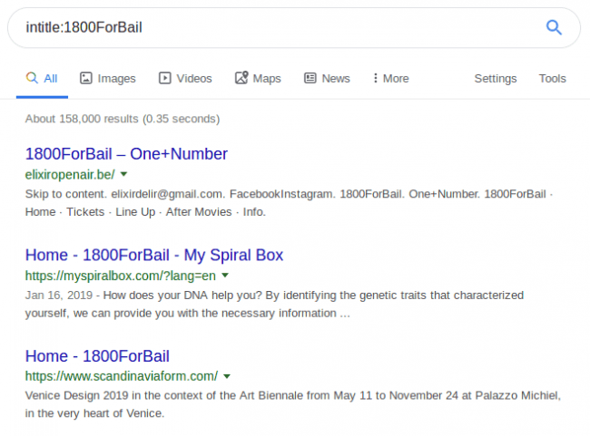Click the Images tab picture icon
Viewport: 590px width, 436px height.
click(86, 78)
